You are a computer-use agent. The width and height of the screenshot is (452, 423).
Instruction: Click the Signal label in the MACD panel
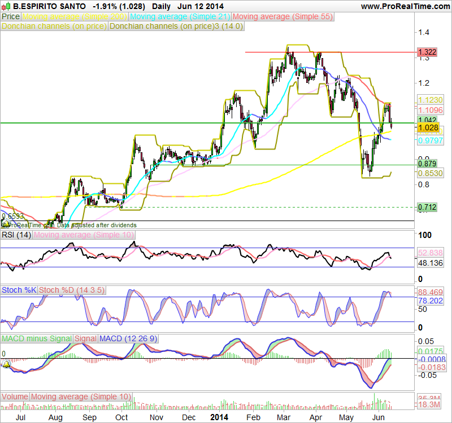[86, 339]
